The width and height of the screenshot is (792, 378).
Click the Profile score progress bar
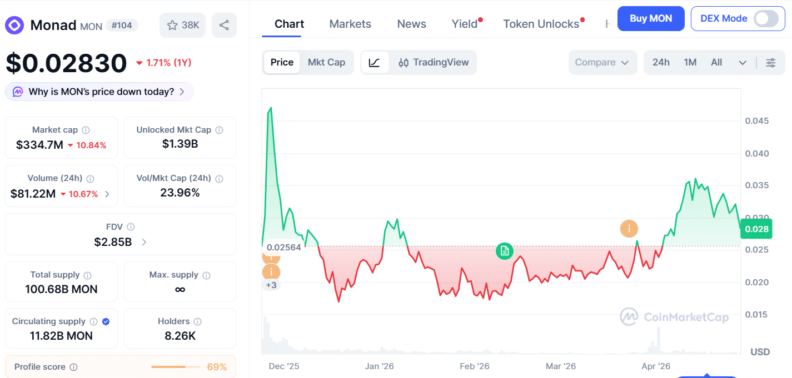tap(176, 367)
